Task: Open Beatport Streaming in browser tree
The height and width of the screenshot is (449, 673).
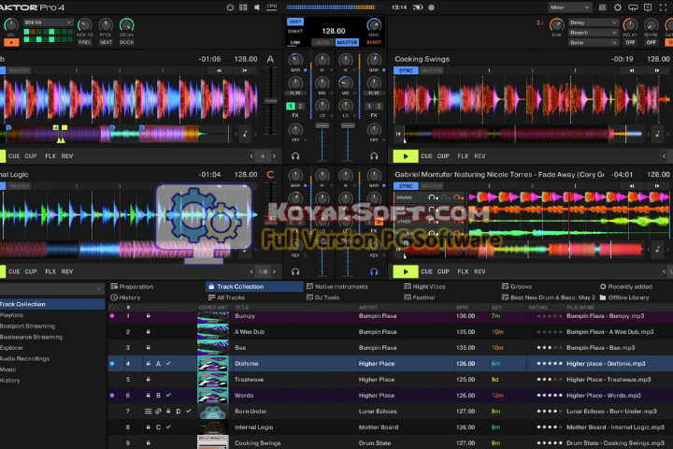Action: pyautogui.click(x=27, y=326)
